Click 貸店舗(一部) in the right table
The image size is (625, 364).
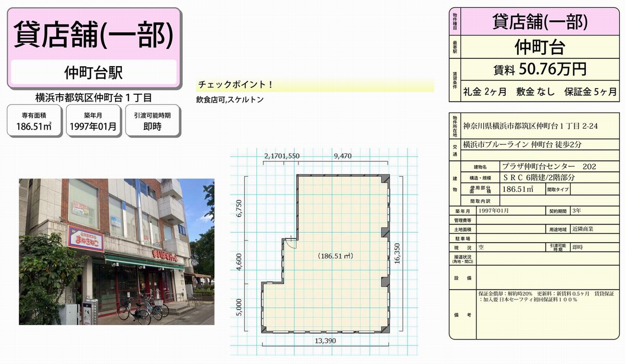(x=540, y=22)
